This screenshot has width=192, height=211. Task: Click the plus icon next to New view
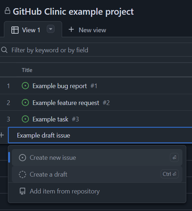(x=71, y=29)
